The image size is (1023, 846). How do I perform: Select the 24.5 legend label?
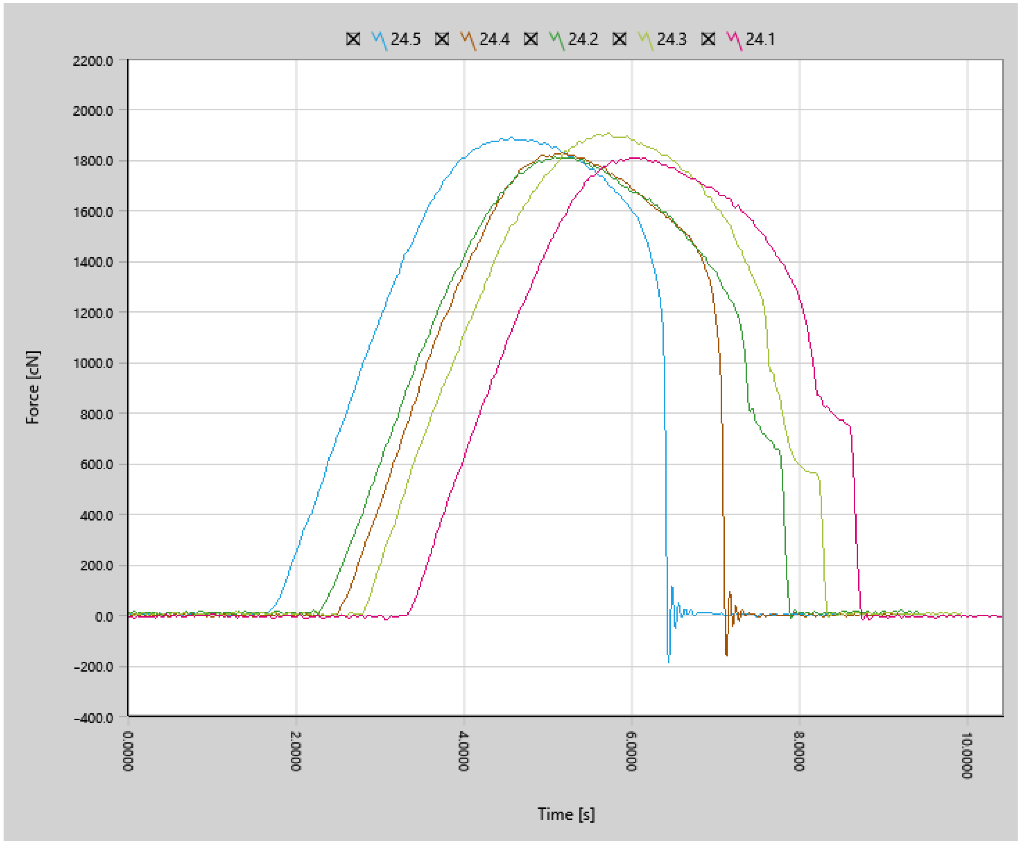405,39
